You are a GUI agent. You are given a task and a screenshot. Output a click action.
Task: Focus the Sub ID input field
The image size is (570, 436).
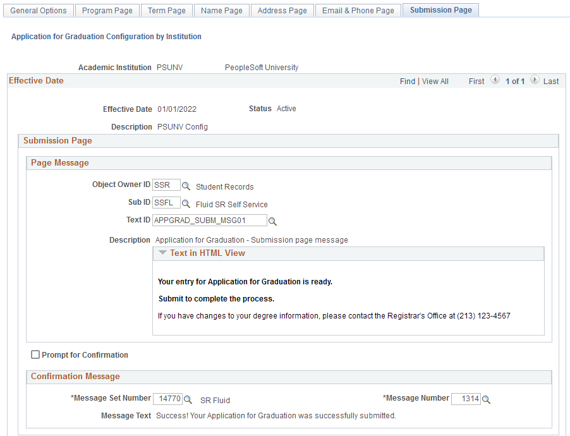166,202
